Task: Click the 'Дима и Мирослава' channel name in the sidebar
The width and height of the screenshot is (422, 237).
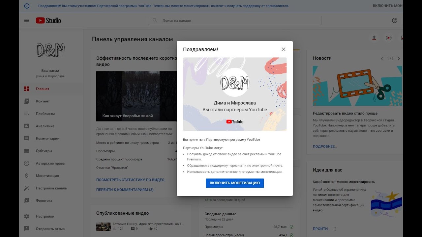Action: 50,76
